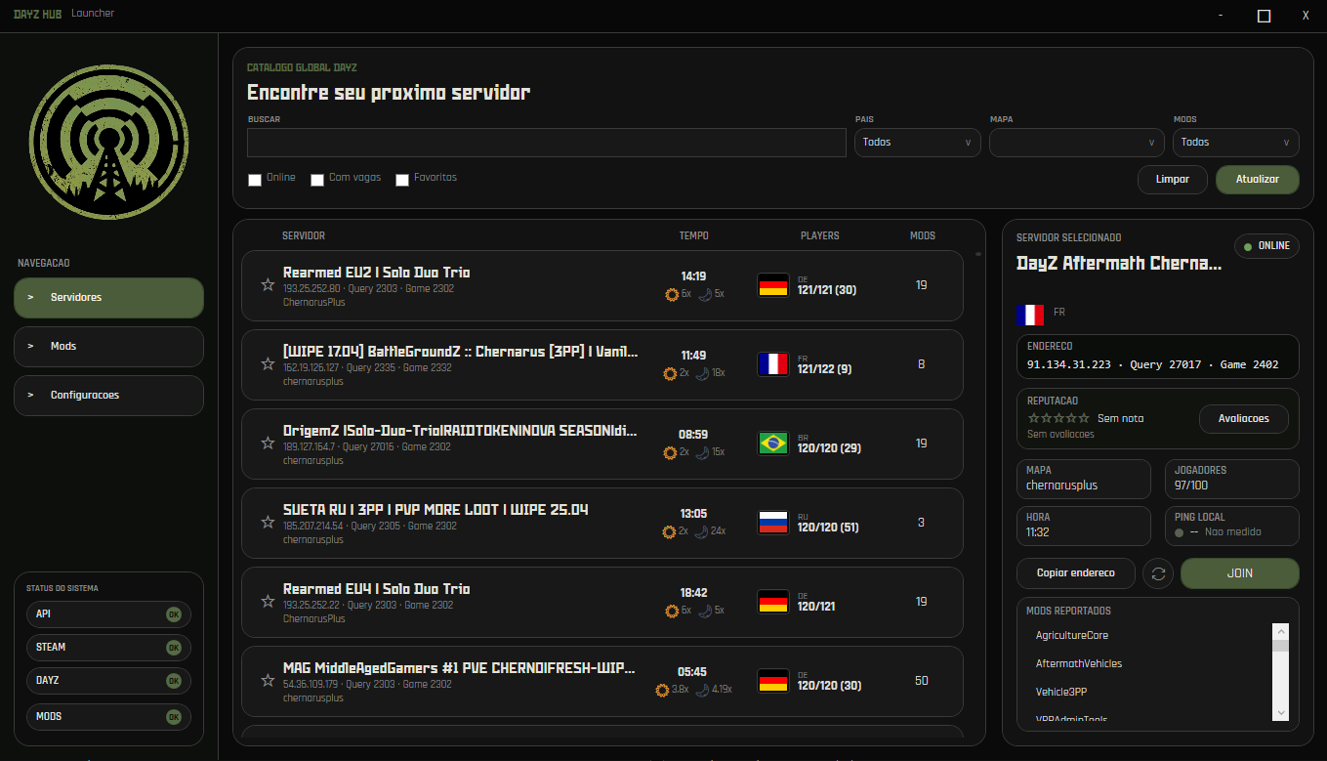
Task: Click French flag in selected server panel
Action: click(x=1030, y=315)
